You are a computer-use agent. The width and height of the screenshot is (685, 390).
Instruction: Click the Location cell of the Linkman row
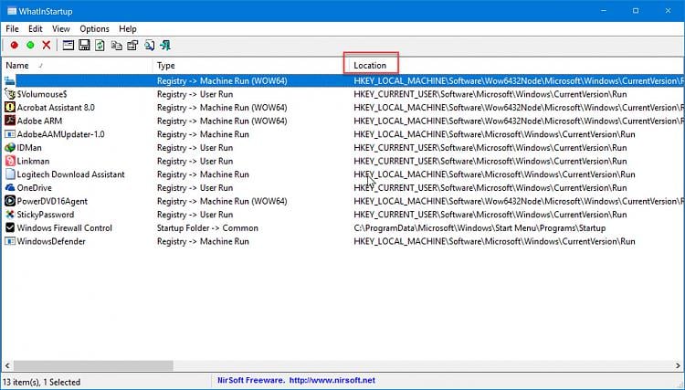tap(490, 161)
